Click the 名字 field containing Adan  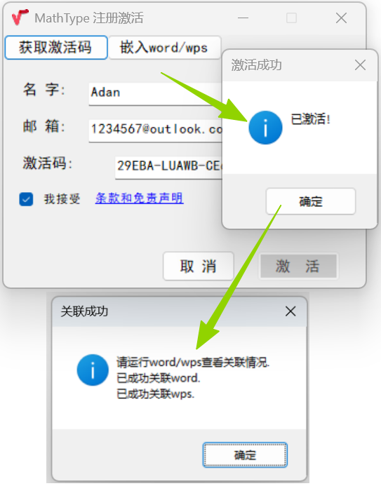pos(155,94)
